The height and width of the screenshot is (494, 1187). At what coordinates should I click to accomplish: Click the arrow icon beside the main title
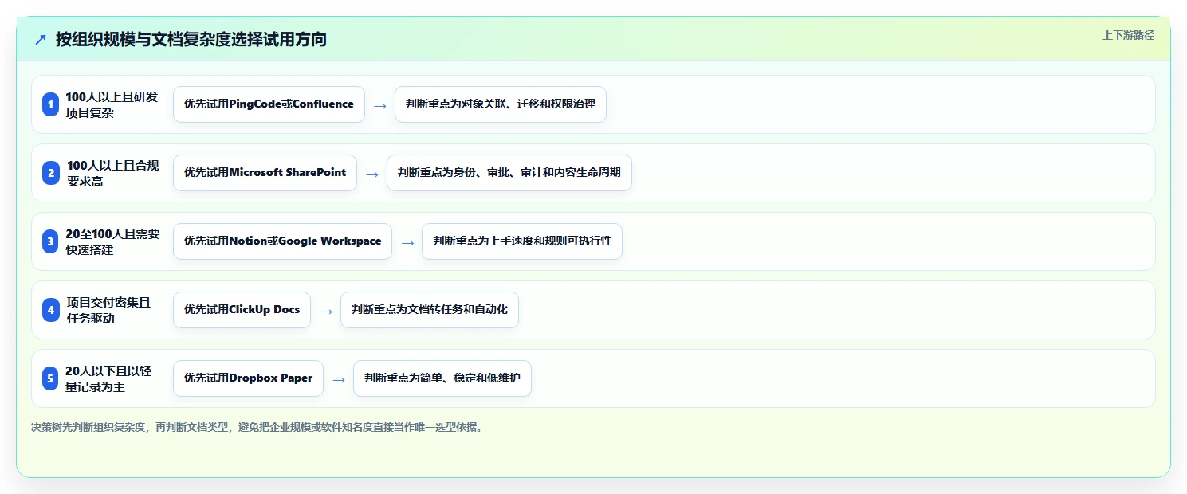pos(41,40)
